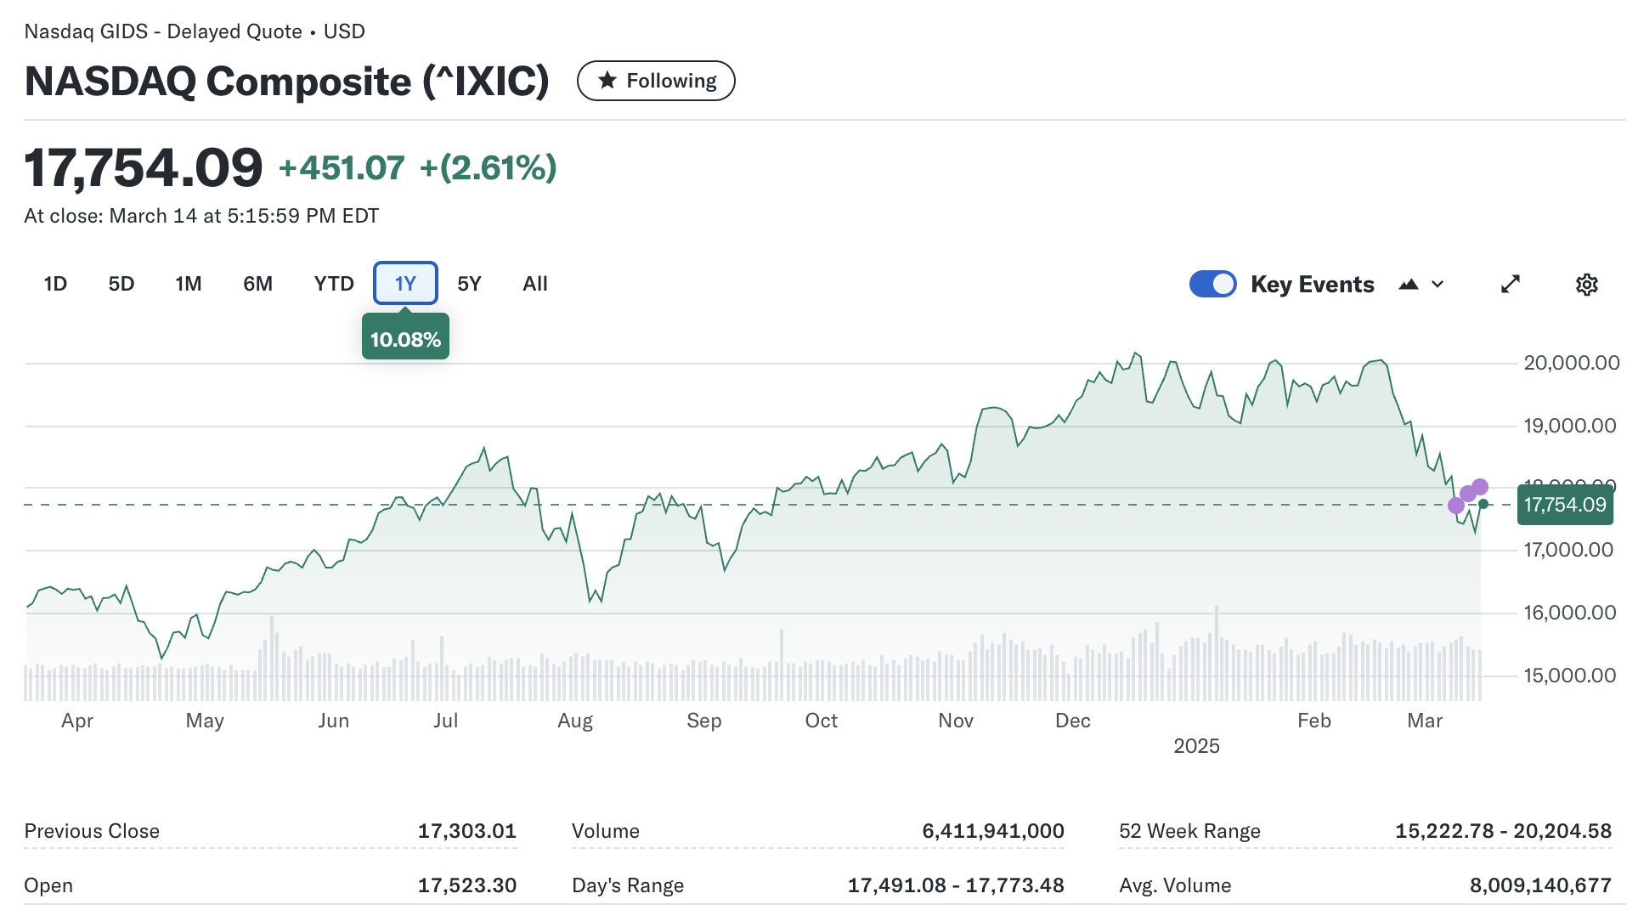Screen dimensions: 1638x916
Task: Open chart settings gear icon
Action: click(x=1586, y=285)
